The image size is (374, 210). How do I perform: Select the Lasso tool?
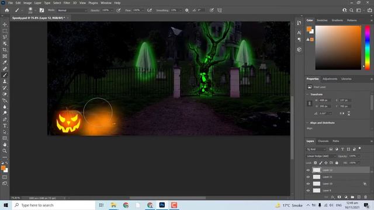click(5, 37)
